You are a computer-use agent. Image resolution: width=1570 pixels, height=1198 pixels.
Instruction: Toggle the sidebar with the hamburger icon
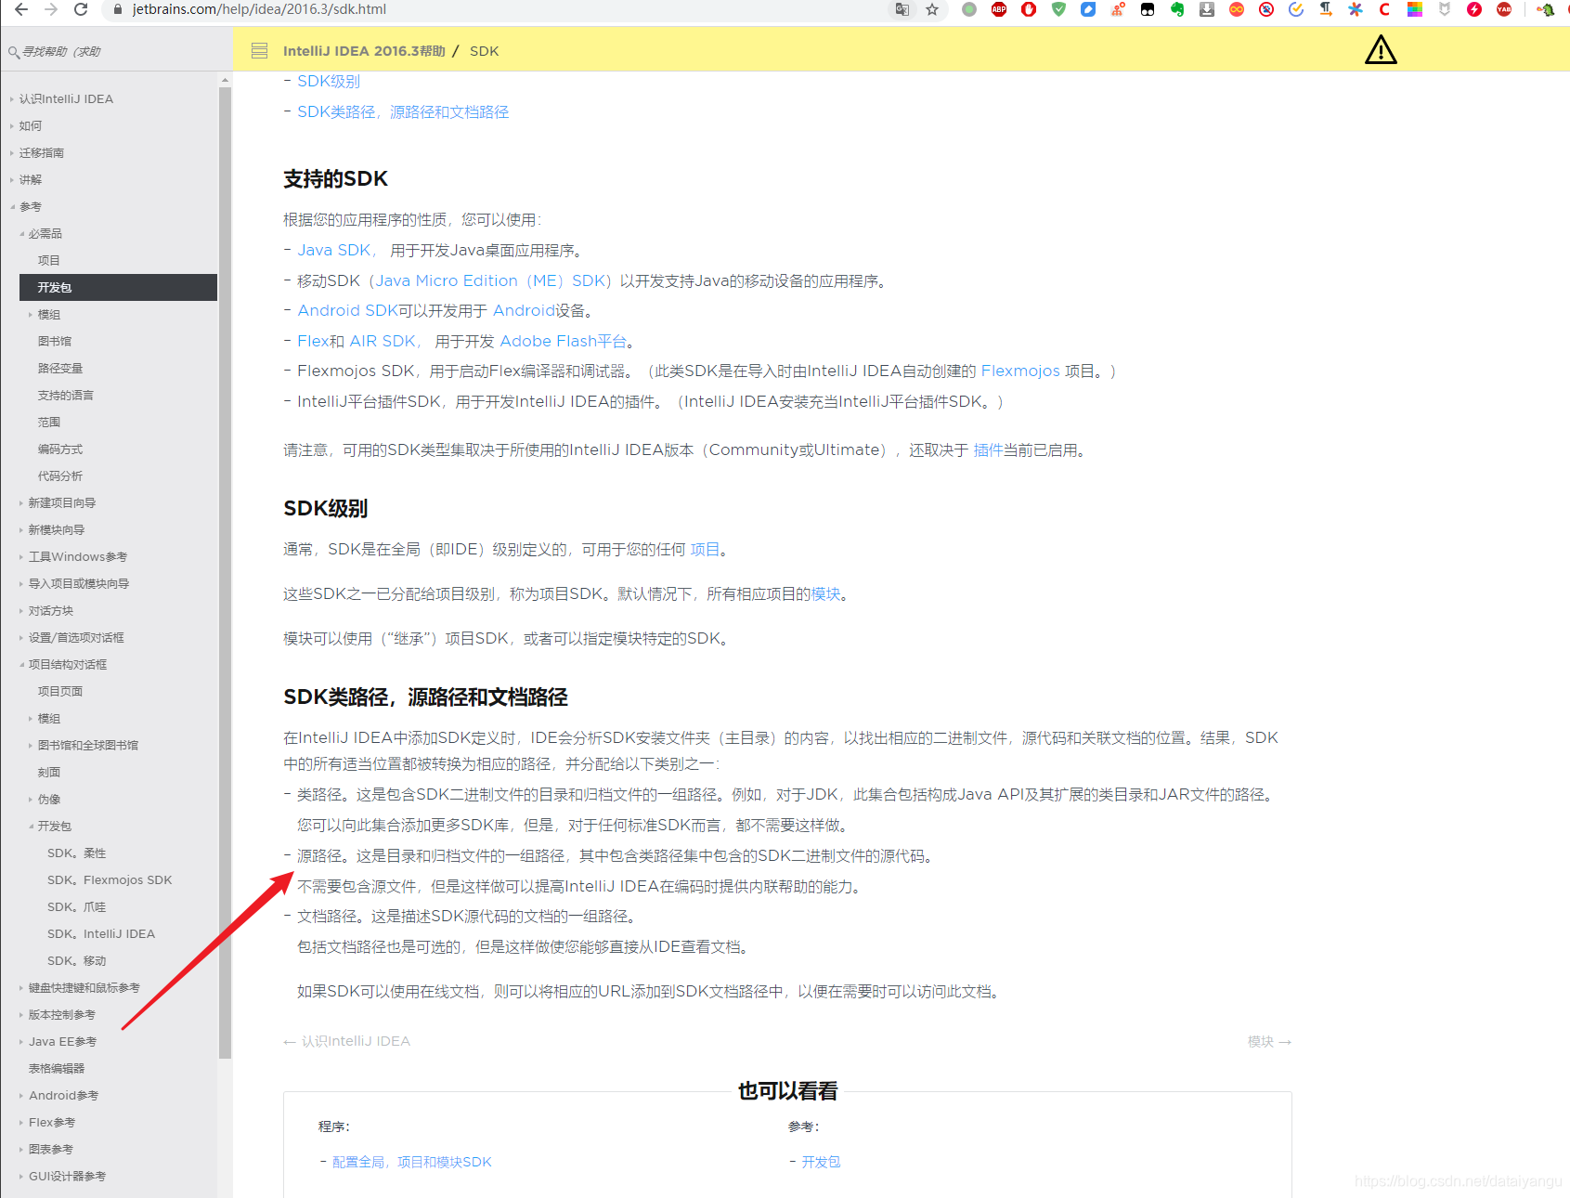coord(260,51)
